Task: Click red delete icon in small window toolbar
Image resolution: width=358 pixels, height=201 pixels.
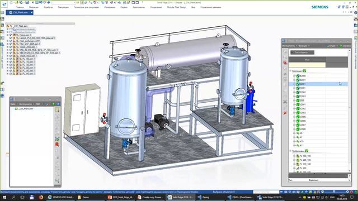Action: [57, 144]
